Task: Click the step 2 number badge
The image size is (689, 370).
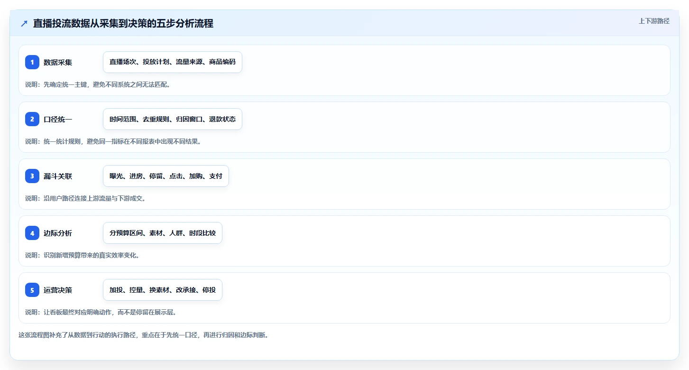Action: point(32,119)
